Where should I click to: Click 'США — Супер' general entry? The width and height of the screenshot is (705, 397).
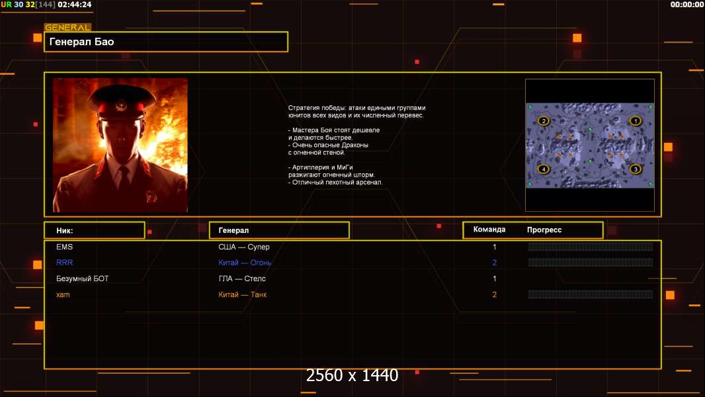[x=243, y=247]
